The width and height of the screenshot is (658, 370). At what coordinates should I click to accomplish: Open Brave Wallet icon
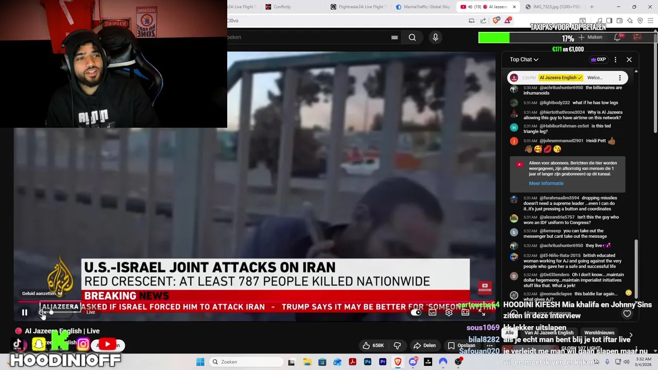pyautogui.click(x=619, y=21)
